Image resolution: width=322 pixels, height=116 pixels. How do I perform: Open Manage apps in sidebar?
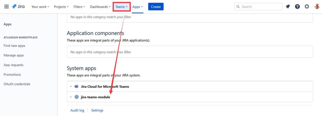pos(14,55)
